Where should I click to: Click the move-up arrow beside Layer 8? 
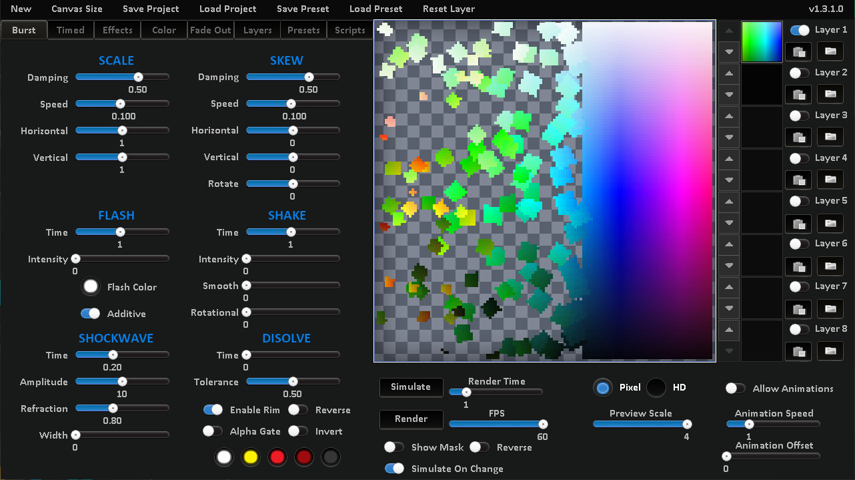[x=728, y=330]
